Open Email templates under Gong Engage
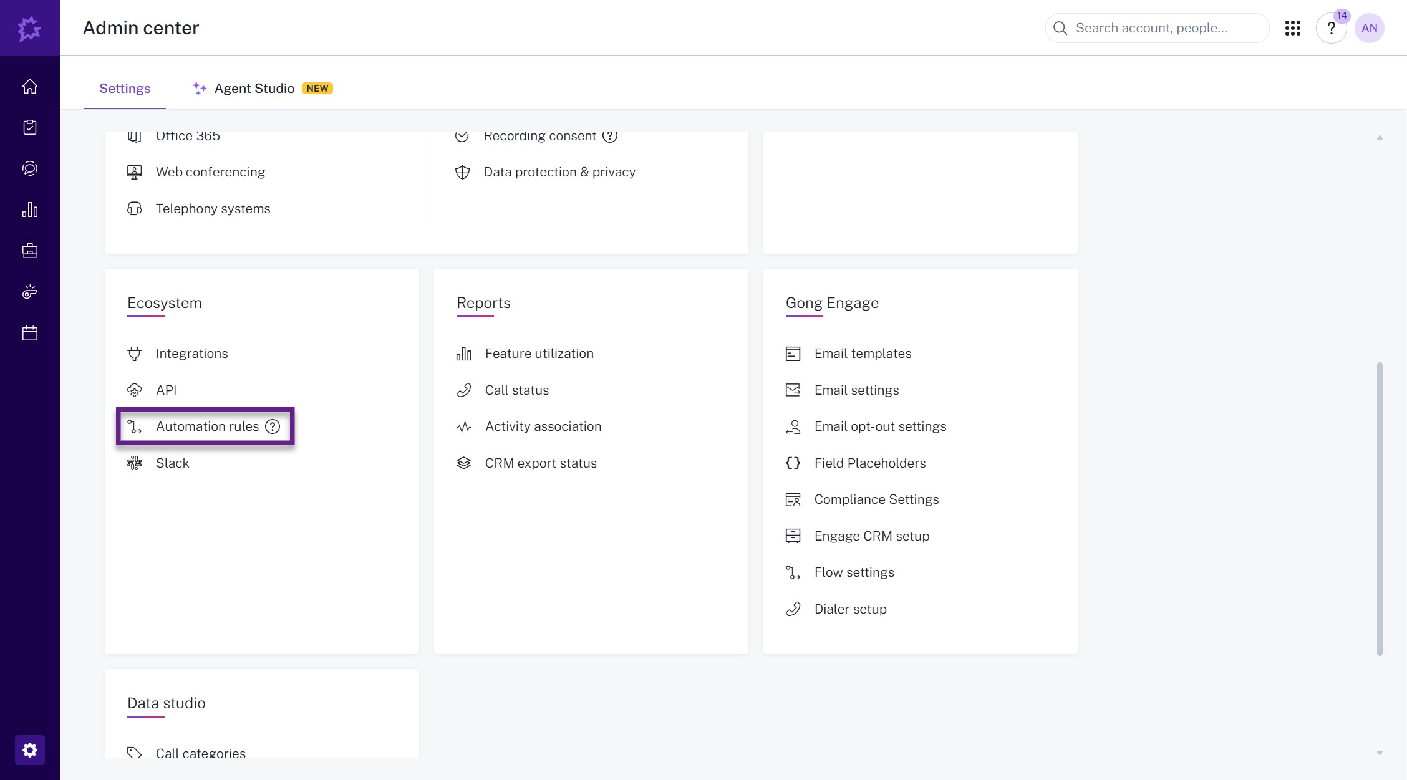The width and height of the screenshot is (1407, 780). click(x=863, y=354)
